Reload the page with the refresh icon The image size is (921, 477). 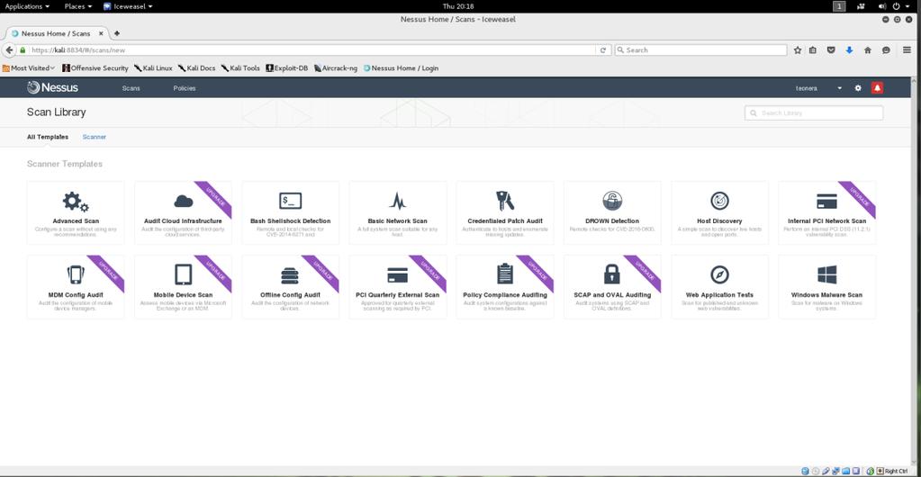(602, 49)
